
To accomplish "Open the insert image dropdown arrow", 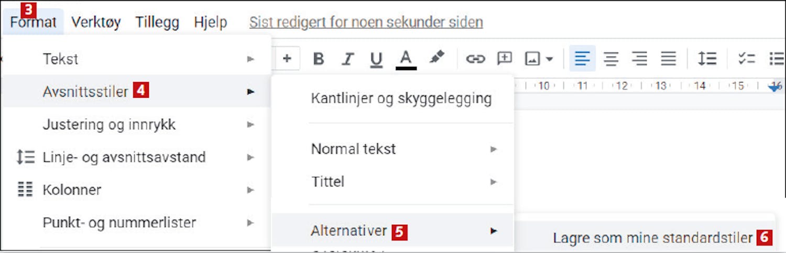I will click(549, 59).
